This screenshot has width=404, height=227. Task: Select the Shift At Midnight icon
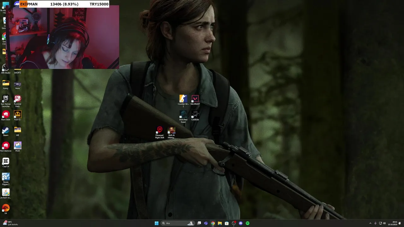pos(171,132)
